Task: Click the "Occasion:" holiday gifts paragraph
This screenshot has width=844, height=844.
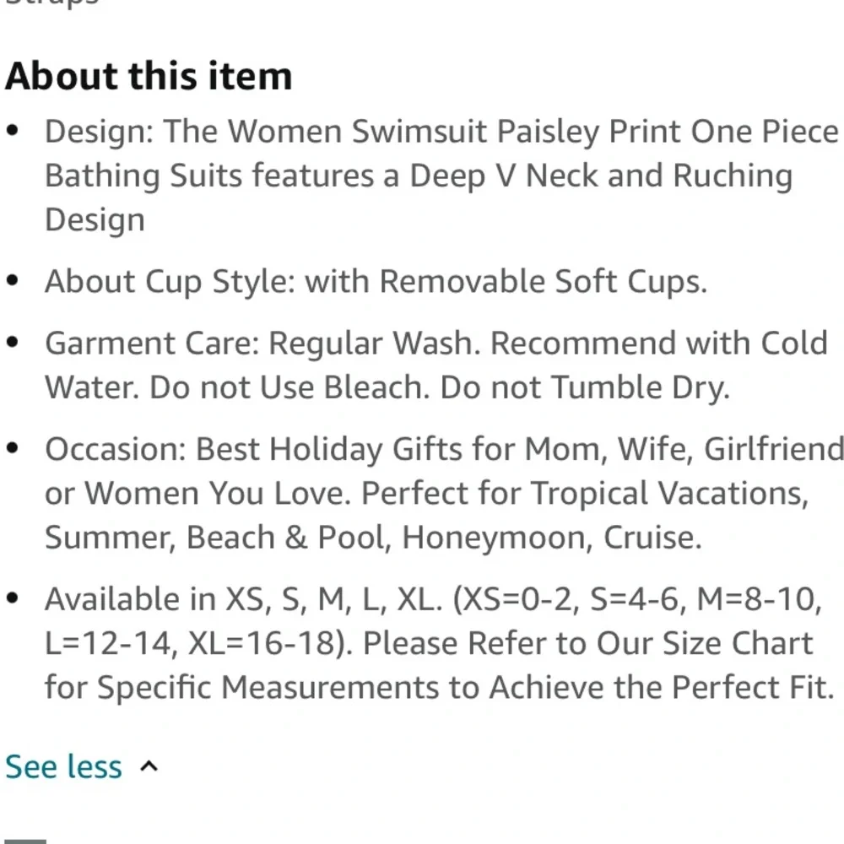Action: click(x=444, y=493)
